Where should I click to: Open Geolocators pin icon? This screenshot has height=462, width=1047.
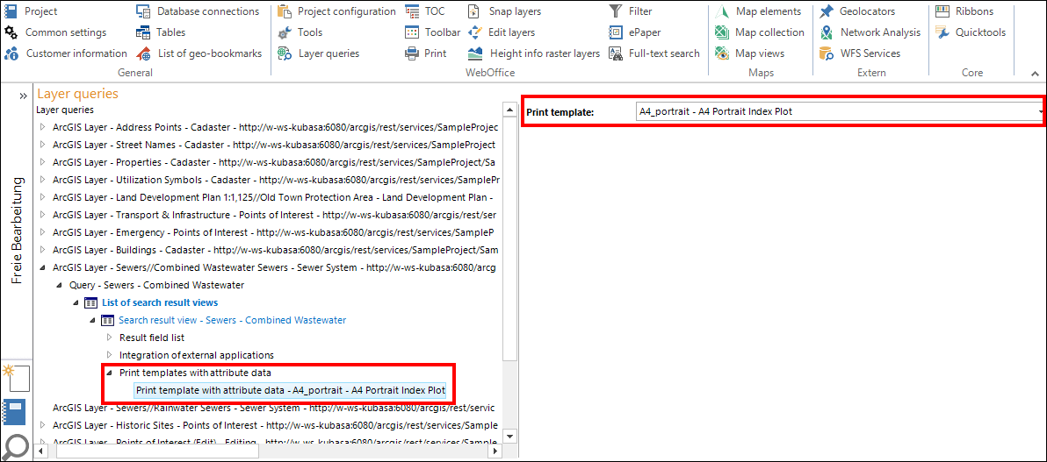click(827, 11)
